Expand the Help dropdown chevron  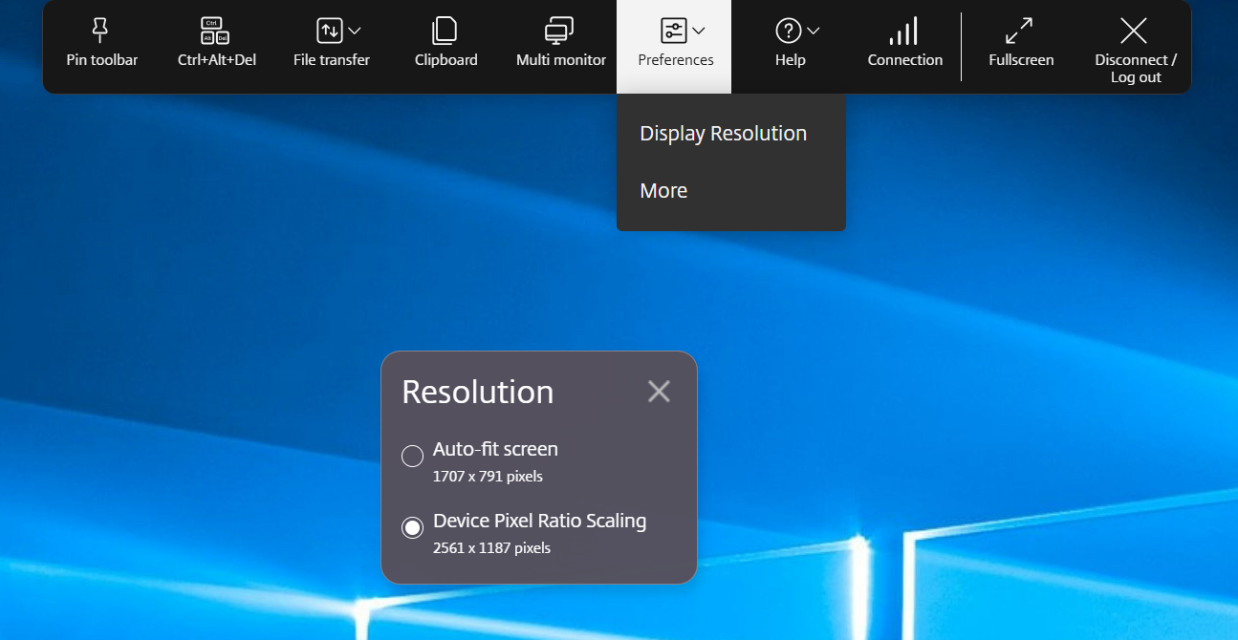pyautogui.click(x=814, y=31)
